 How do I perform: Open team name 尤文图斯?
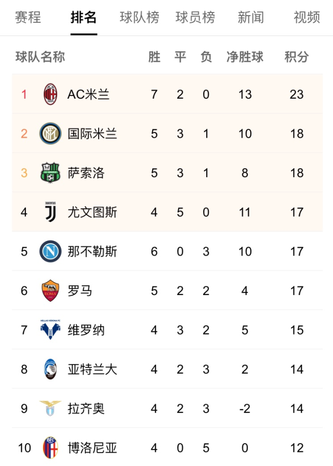pos(92,212)
